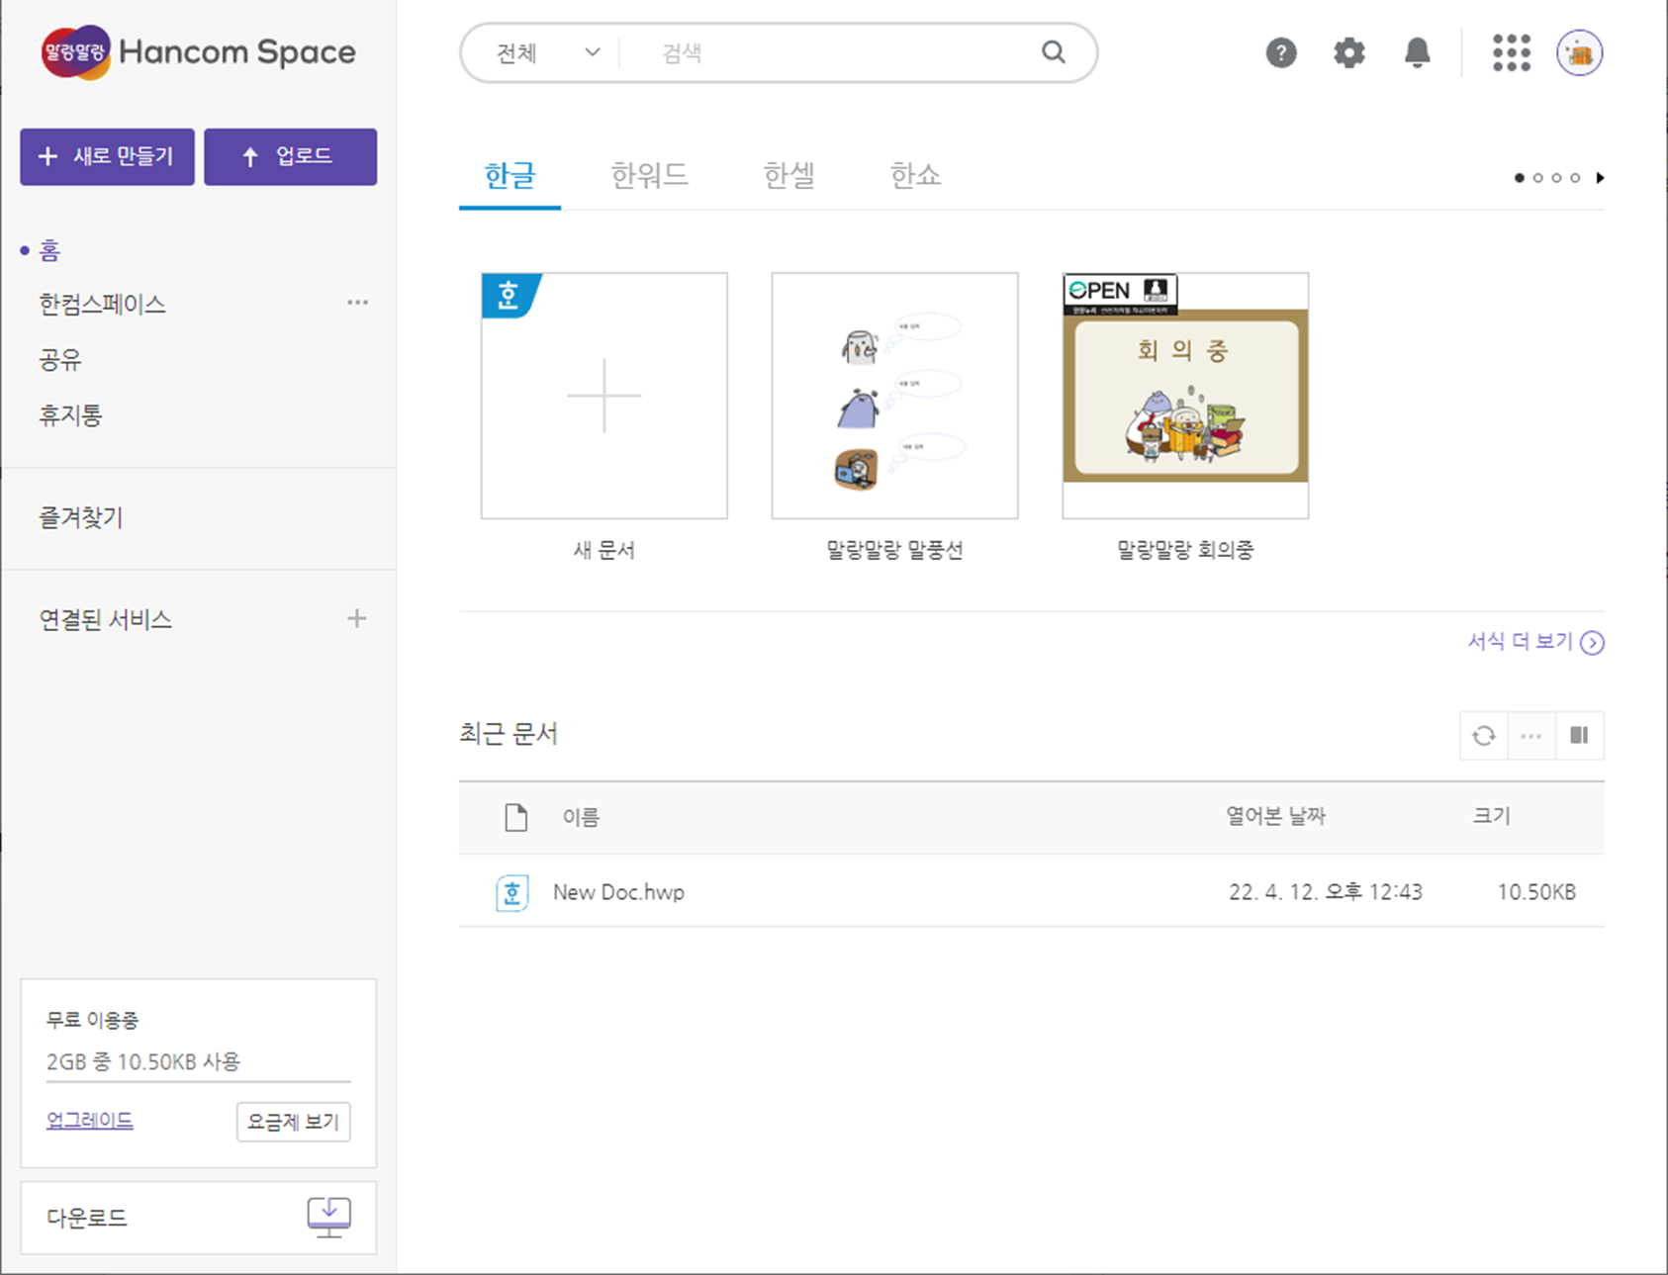Sort by 이름 column header
1668x1275 pixels.
tap(581, 817)
